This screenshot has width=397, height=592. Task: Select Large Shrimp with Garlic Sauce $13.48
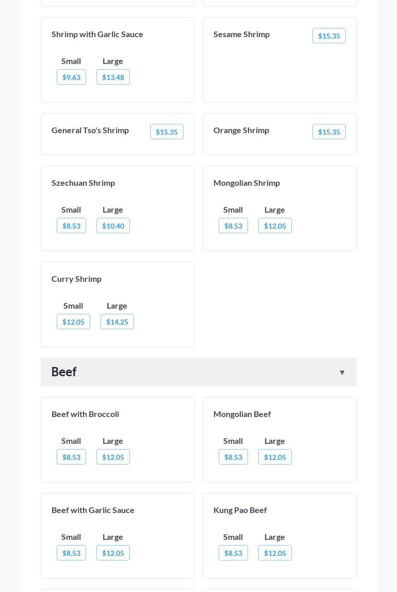point(113,77)
